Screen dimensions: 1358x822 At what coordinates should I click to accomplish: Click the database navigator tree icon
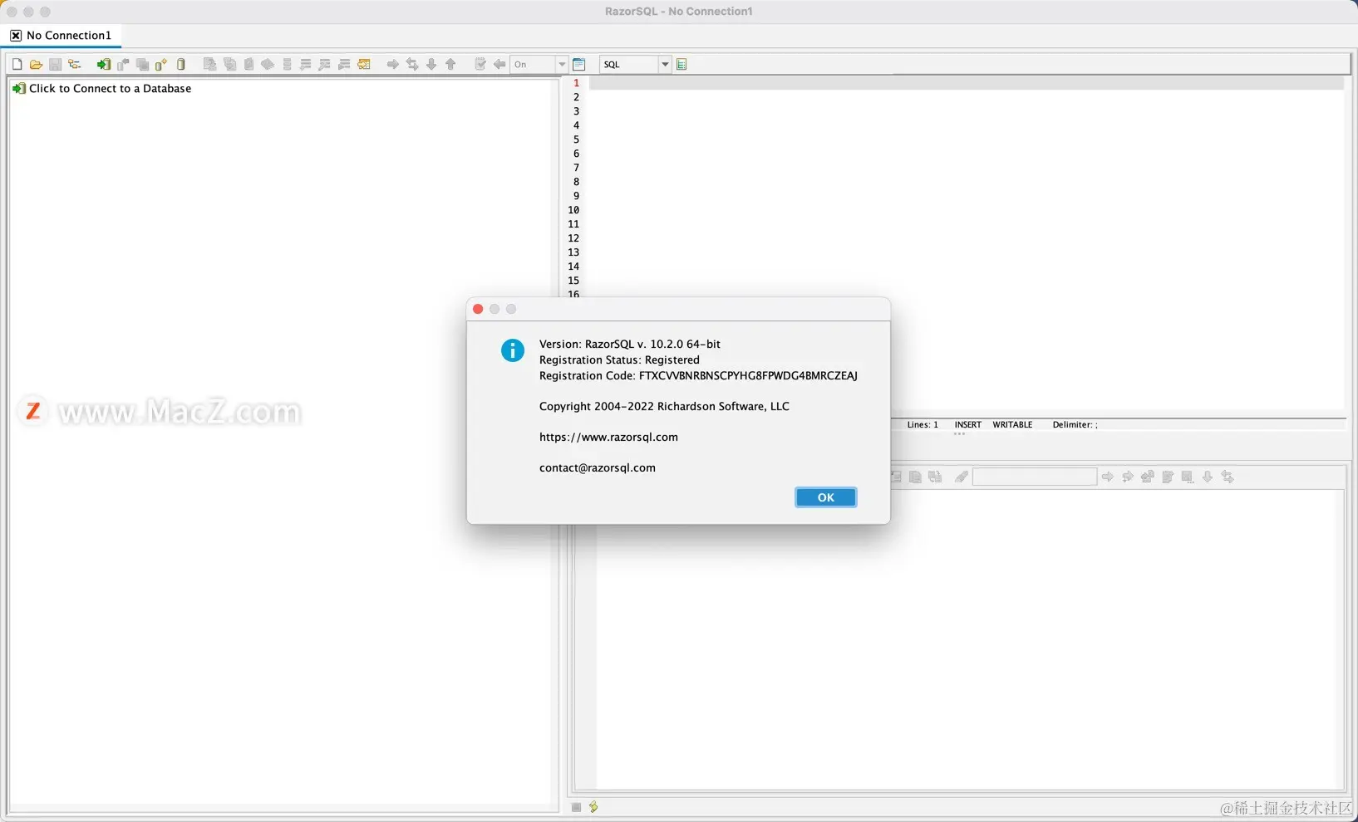coord(74,64)
